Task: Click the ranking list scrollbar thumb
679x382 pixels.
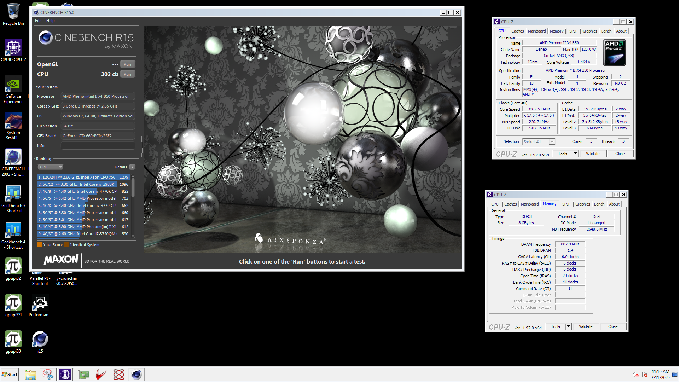Action: 133,188
